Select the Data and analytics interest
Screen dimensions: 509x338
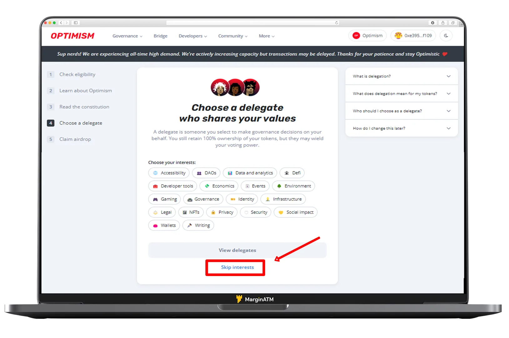(x=250, y=173)
